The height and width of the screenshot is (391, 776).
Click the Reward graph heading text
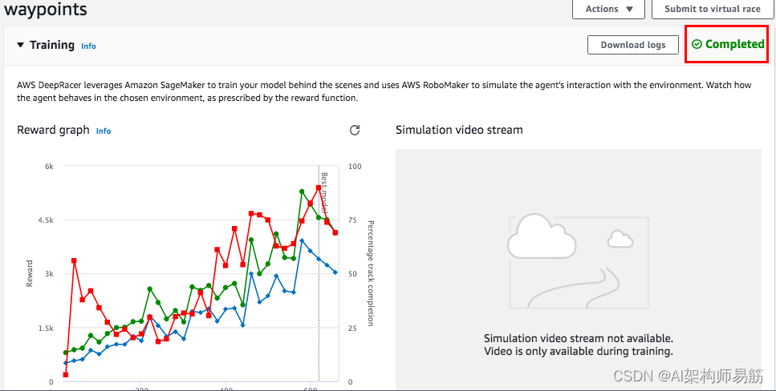pos(53,130)
